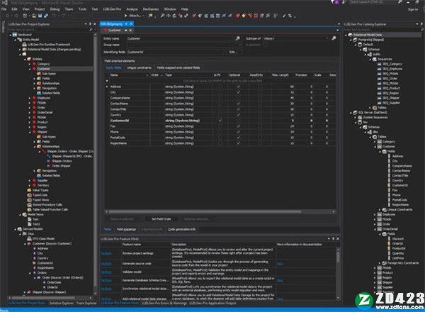Click the Category table icon in Catalog Explorer
425x312 pixels.
(x=380, y=142)
